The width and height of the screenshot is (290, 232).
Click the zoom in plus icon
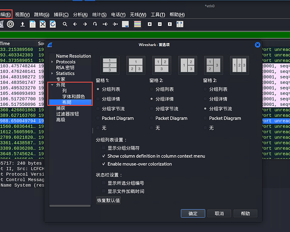tap(150, 24)
